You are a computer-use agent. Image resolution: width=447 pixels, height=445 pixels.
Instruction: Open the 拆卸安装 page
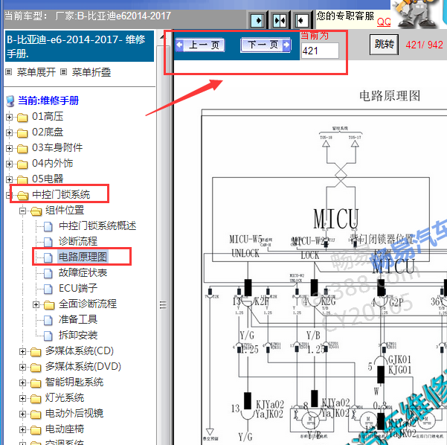(x=78, y=335)
